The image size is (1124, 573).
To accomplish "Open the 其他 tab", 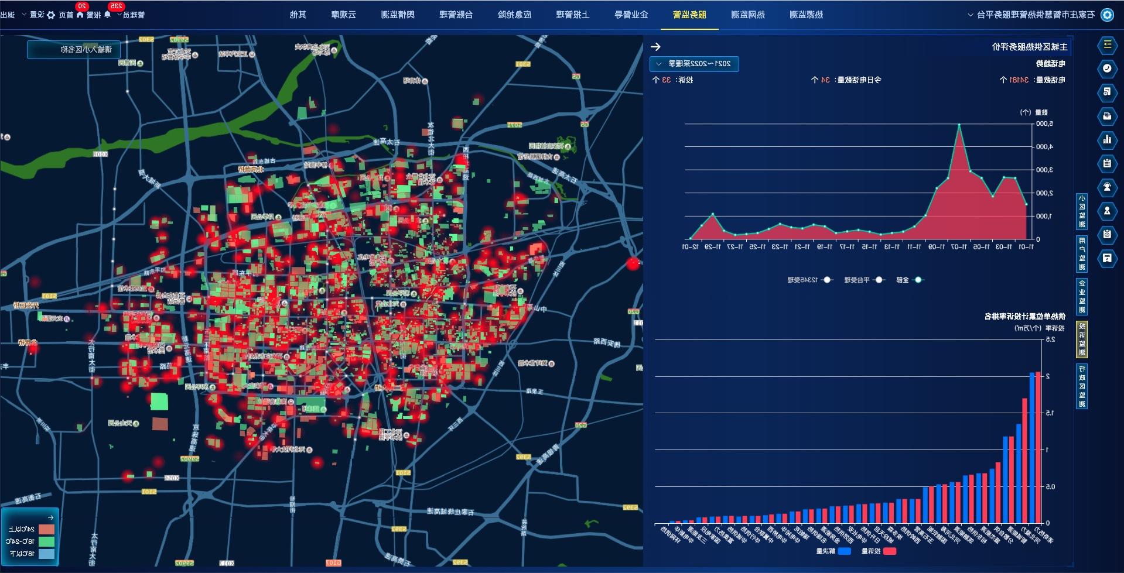I will click(x=298, y=15).
